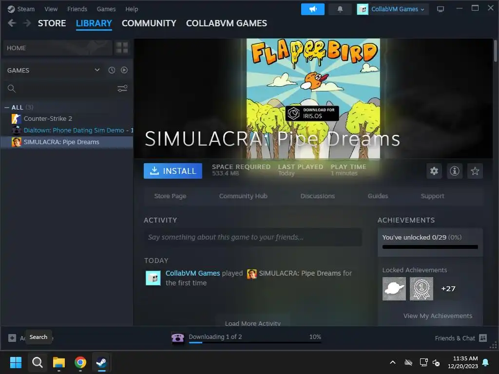Open View My Achievements
This screenshot has height=374, width=499.
[x=438, y=316]
